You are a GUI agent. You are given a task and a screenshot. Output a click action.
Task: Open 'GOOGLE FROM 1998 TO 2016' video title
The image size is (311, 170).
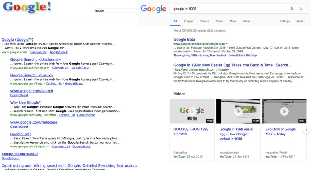pyautogui.click(x=191, y=132)
